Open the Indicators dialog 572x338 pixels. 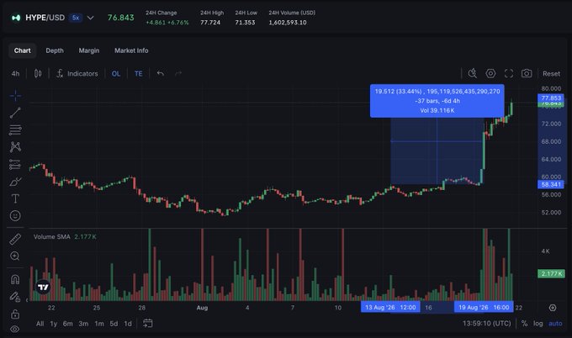pos(77,74)
